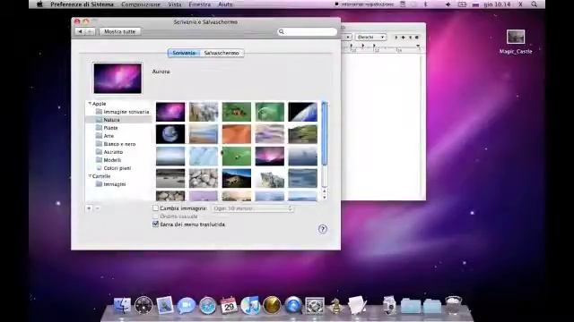Collapse the Apple group triangle
The width and height of the screenshot is (574, 322).
coord(90,104)
